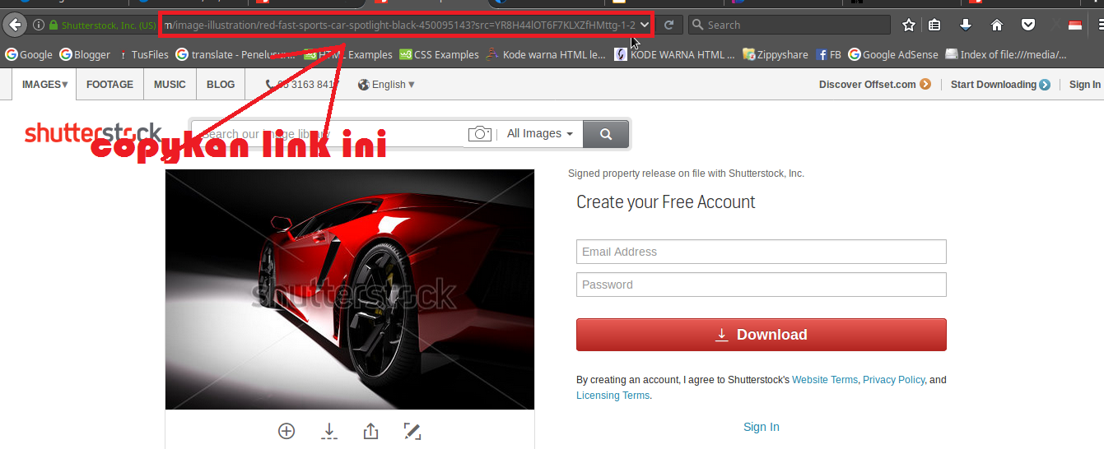Open the KODE WARNA HTML bookmark

pos(675,54)
